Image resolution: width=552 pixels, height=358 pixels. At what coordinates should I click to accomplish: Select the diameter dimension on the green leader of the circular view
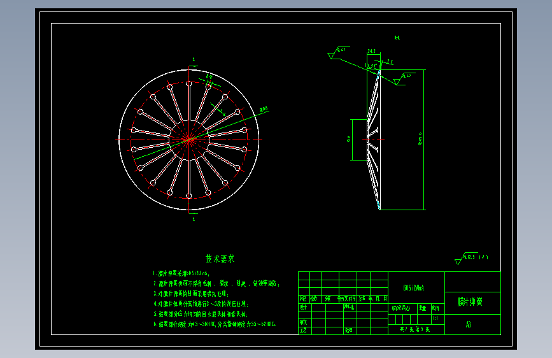pos(264,109)
